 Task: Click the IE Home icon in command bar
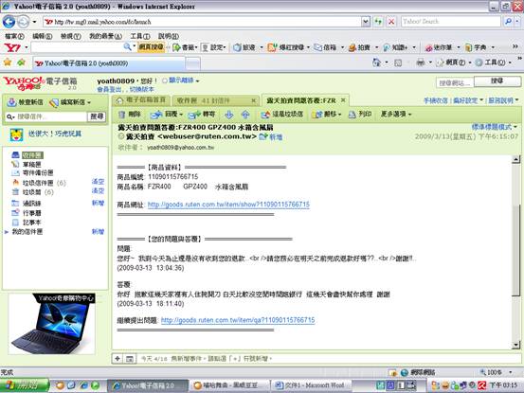point(376,63)
